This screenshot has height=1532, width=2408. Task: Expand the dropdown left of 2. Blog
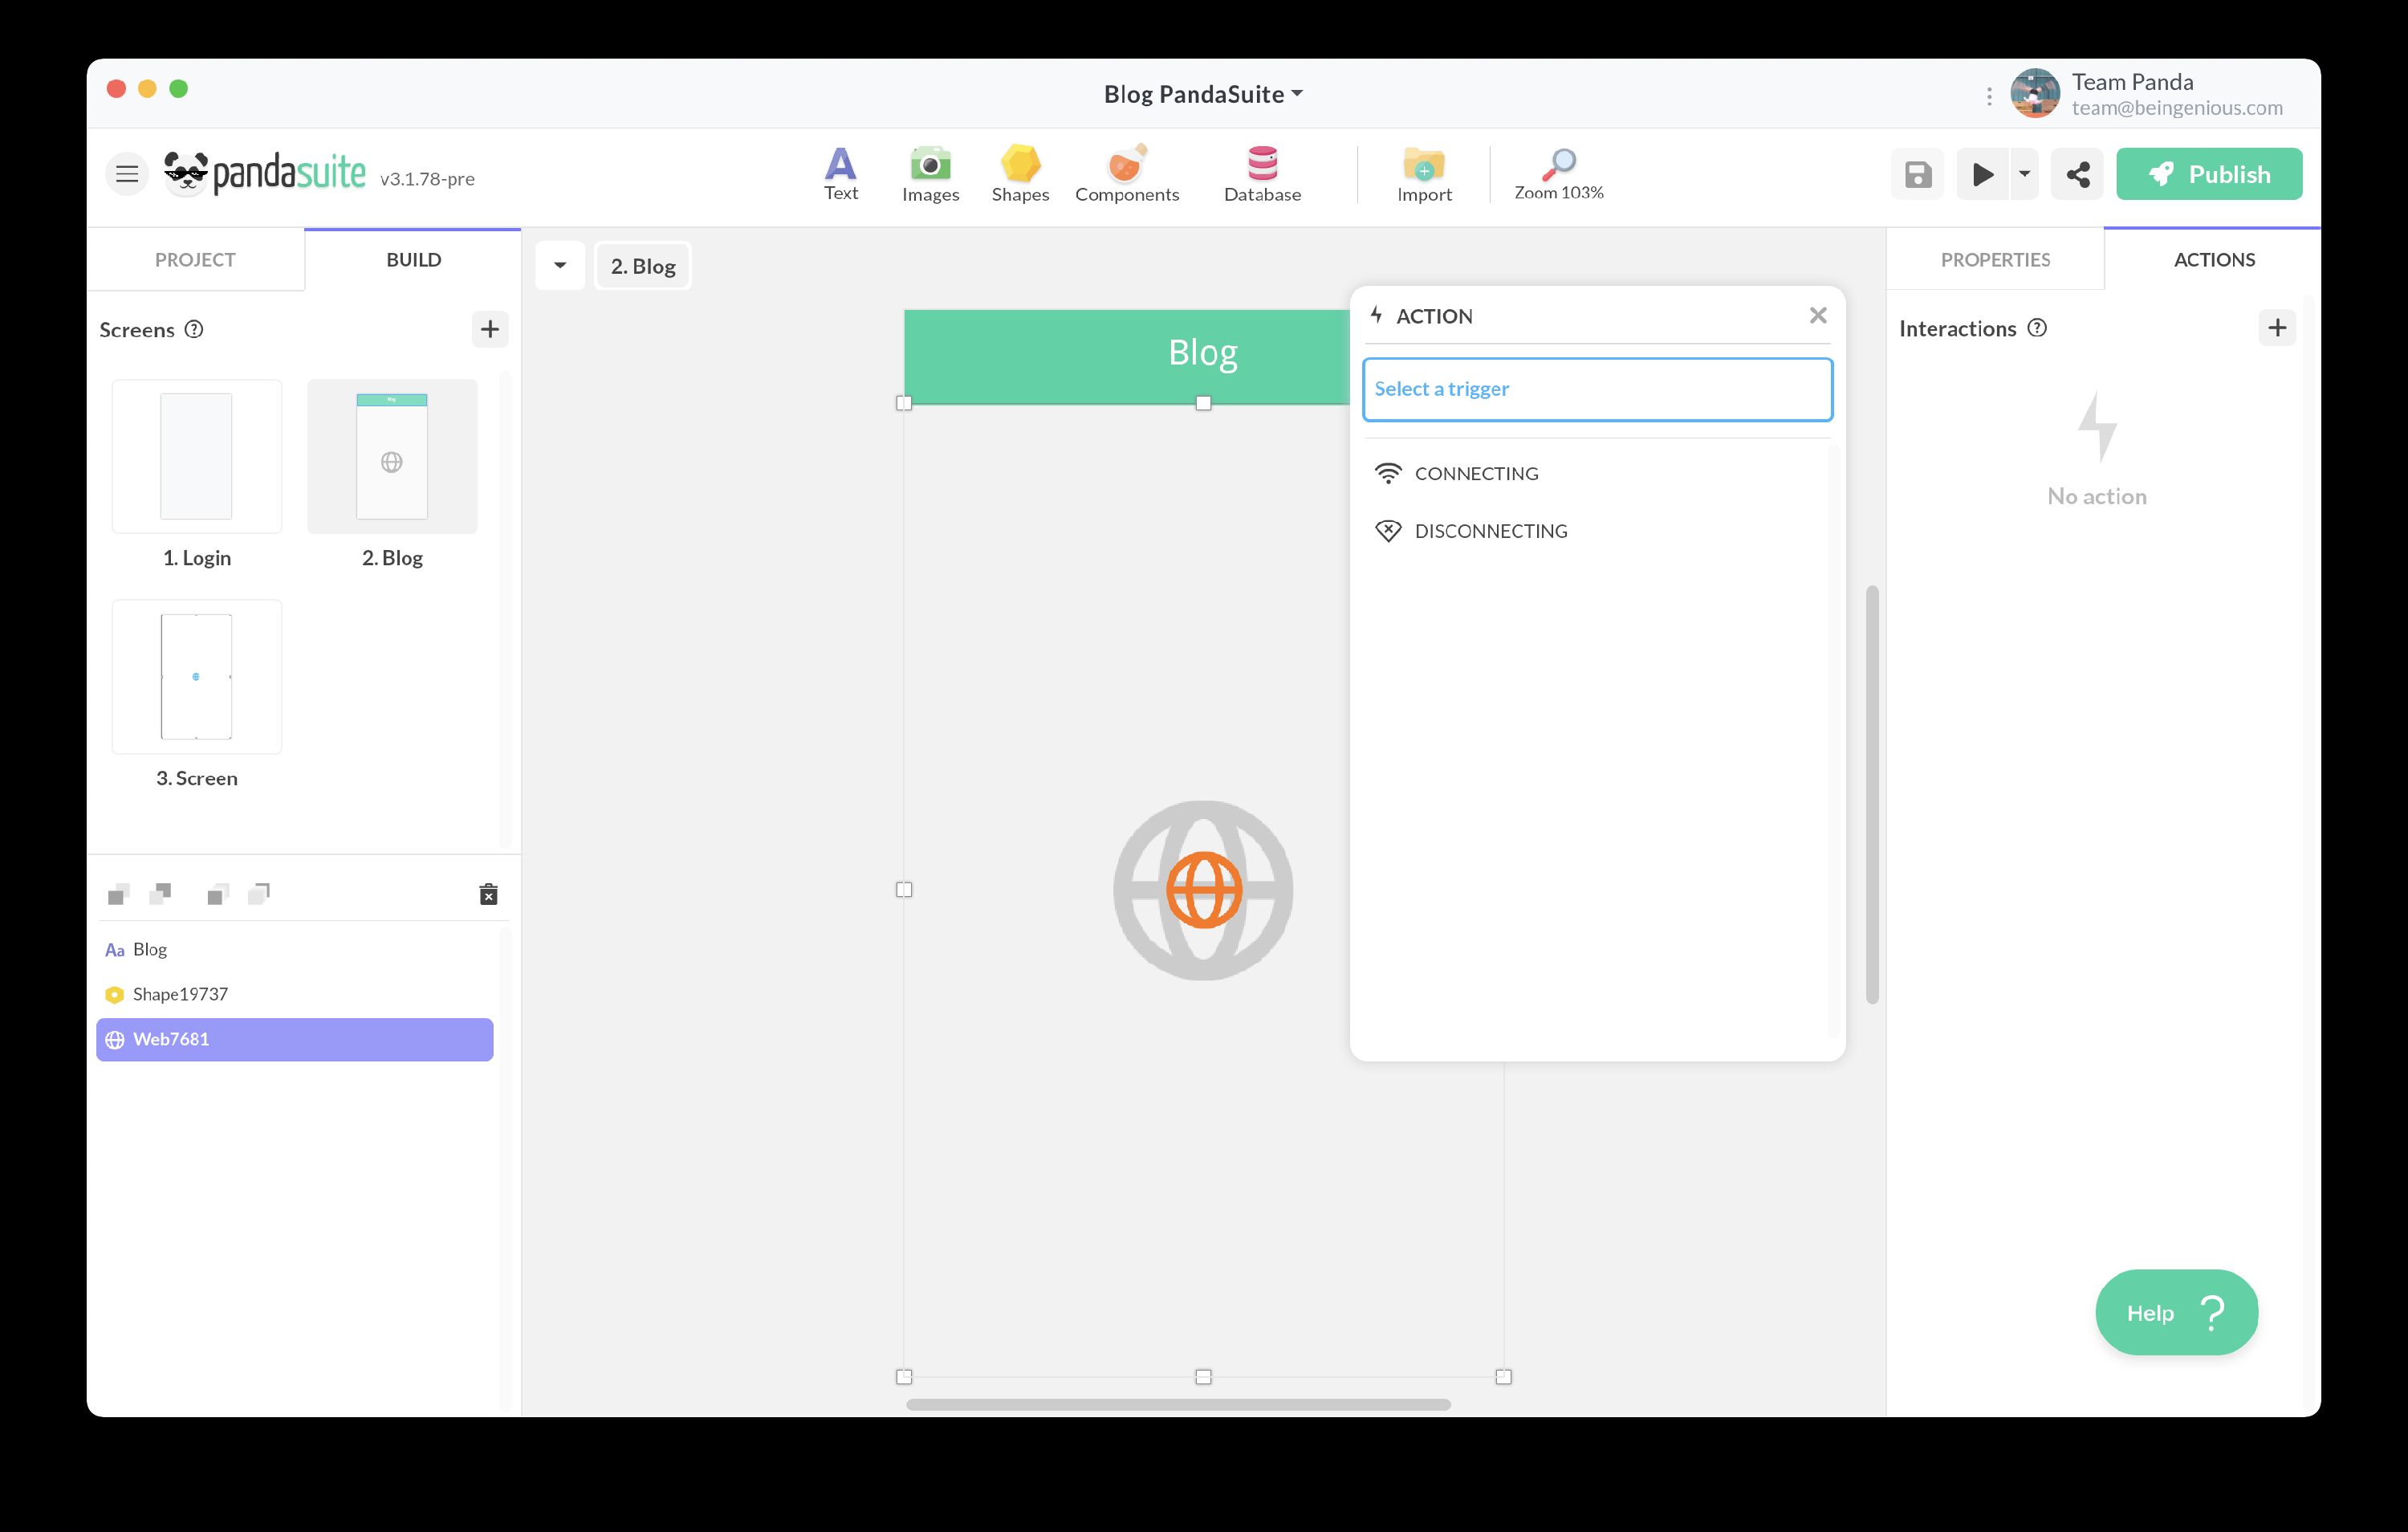(560, 267)
